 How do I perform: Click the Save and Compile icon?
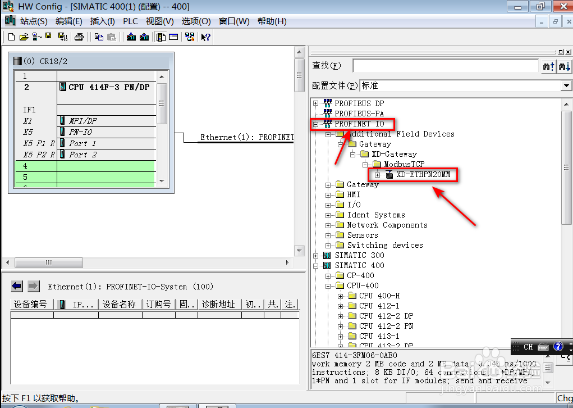click(63, 37)
